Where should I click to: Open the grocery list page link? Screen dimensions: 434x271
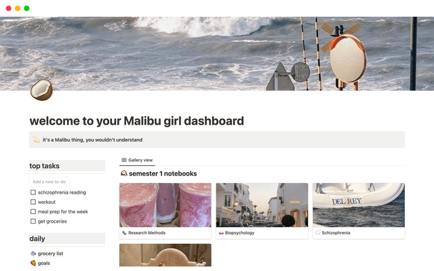click(x=50, y=253)
